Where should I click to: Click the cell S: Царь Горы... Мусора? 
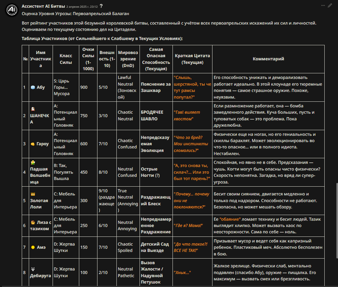coord(66,87)
